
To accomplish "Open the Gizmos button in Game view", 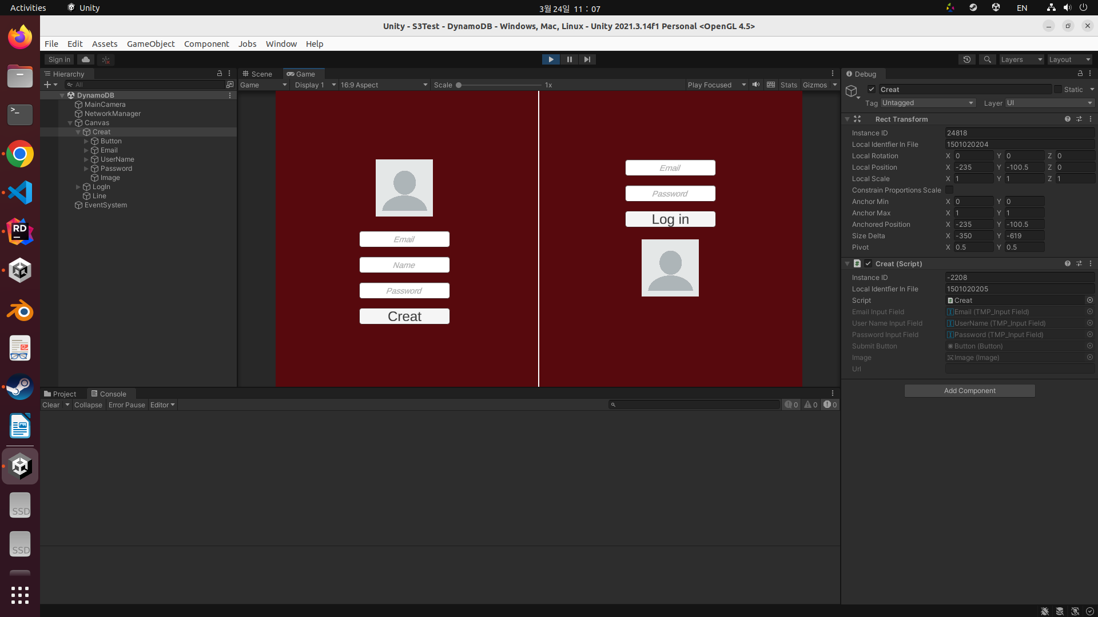I will (x=815, y=85).
